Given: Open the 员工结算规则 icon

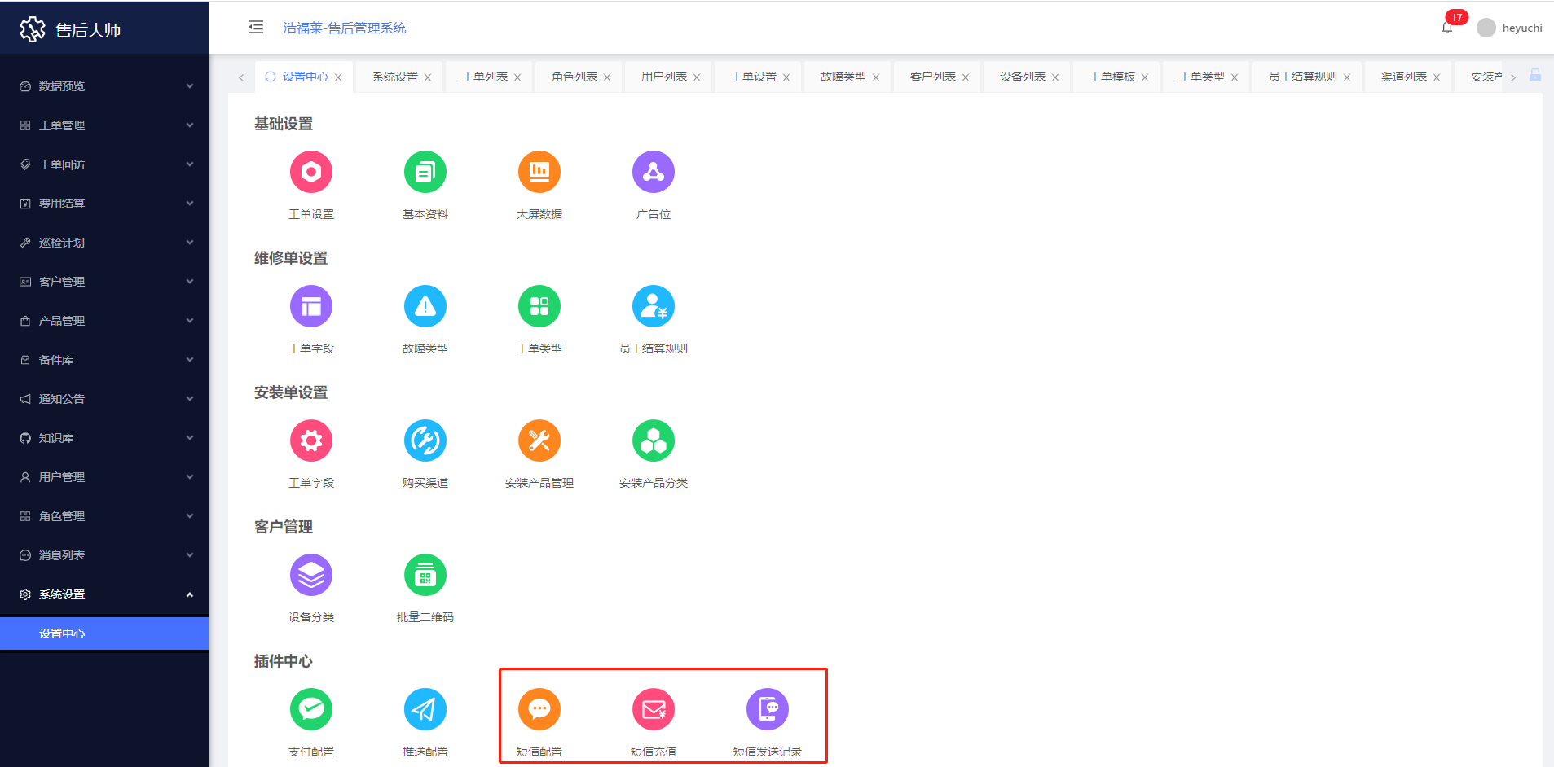Looking at the screenshot, I should coord(653,306).
